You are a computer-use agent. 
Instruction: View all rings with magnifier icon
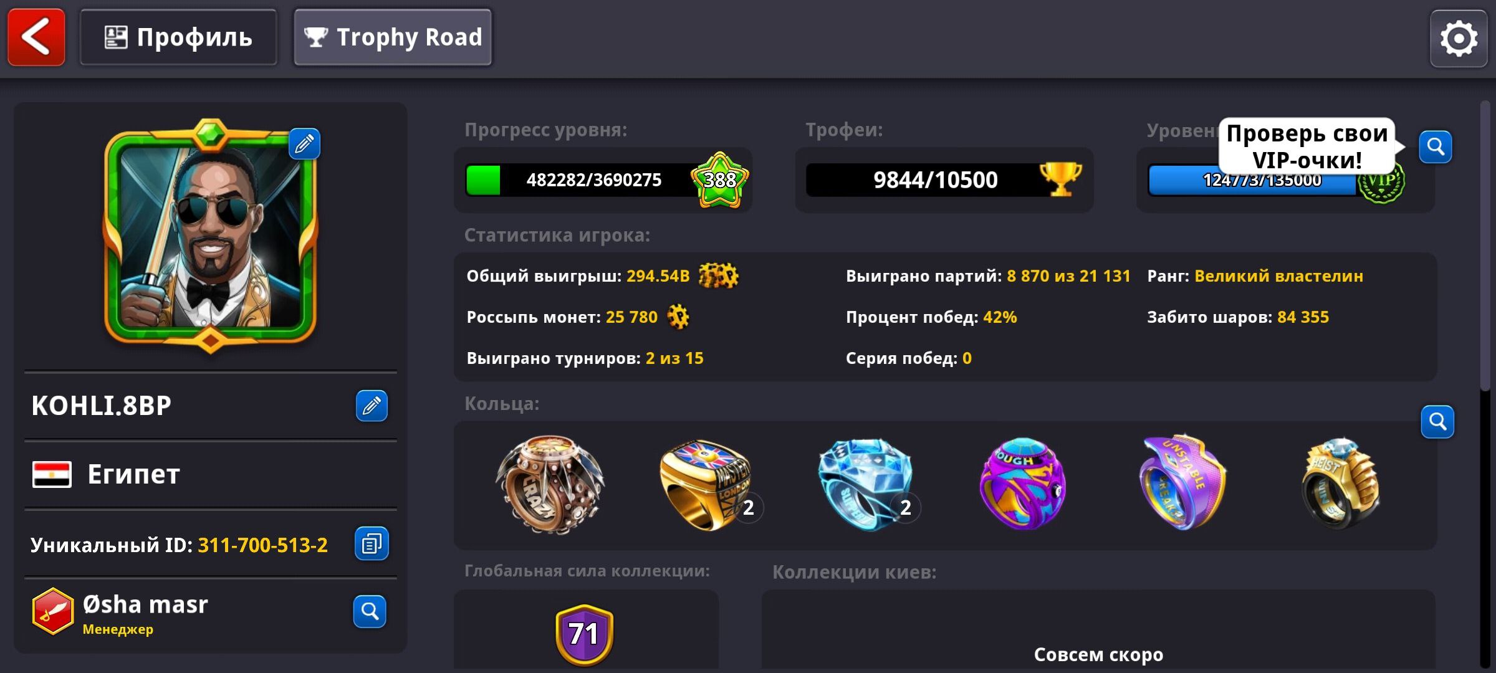(x=1437, y=422)
